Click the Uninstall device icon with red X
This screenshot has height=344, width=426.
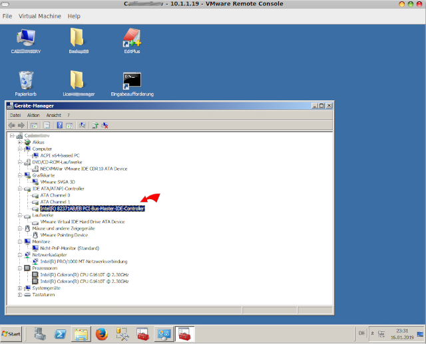tap(105, 126)
